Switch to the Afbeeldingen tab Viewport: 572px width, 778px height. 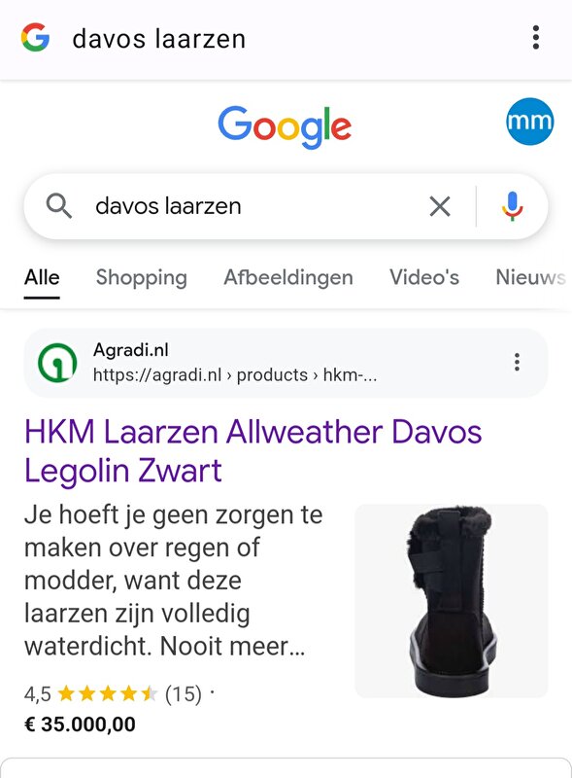[x=288, y=277]
